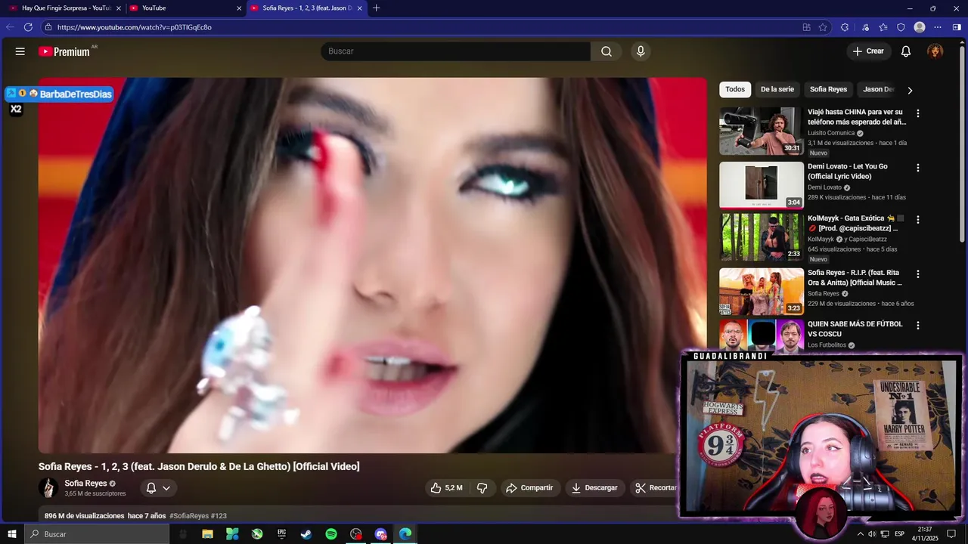Open Edge settings and more menu
This screenshot has height=544, width=968.
938,27
